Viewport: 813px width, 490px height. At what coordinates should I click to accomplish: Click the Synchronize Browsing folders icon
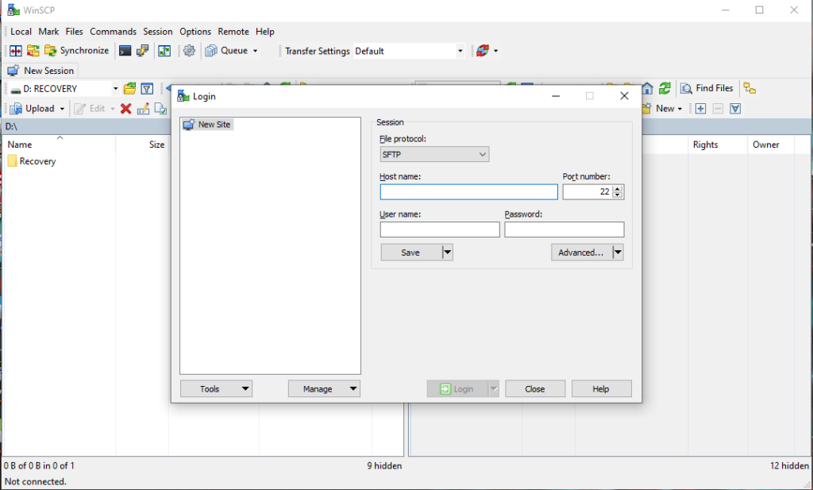[x=33, y=51]
